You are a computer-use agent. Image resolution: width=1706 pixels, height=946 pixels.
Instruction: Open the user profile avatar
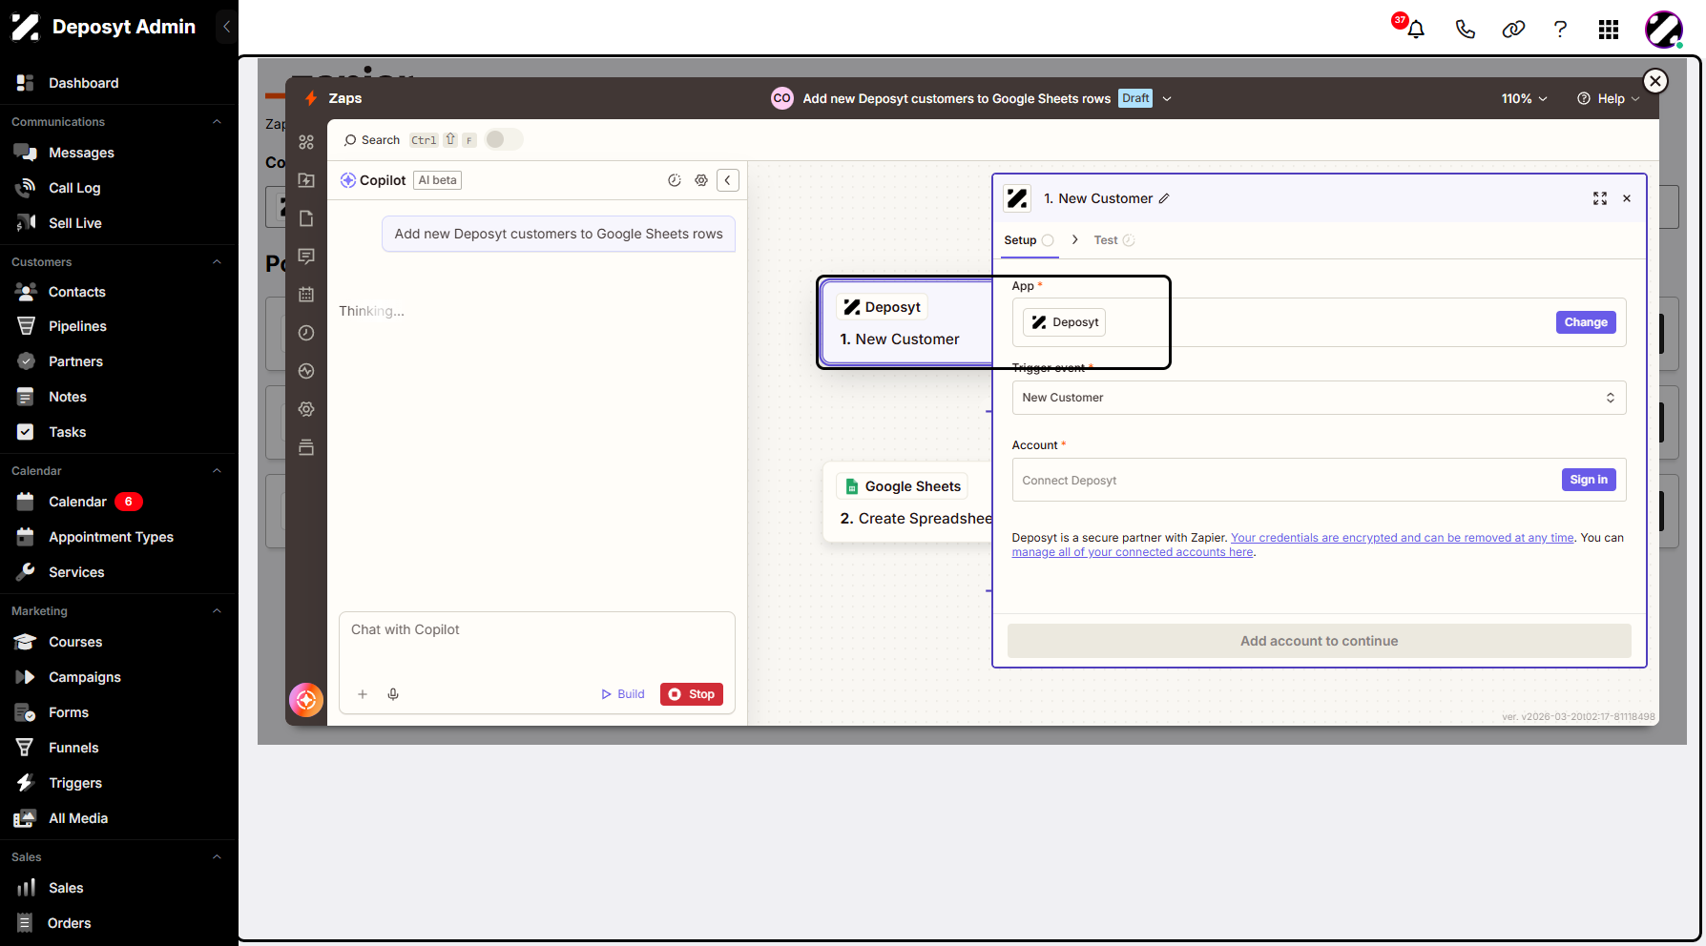[x=1663, y=30]
